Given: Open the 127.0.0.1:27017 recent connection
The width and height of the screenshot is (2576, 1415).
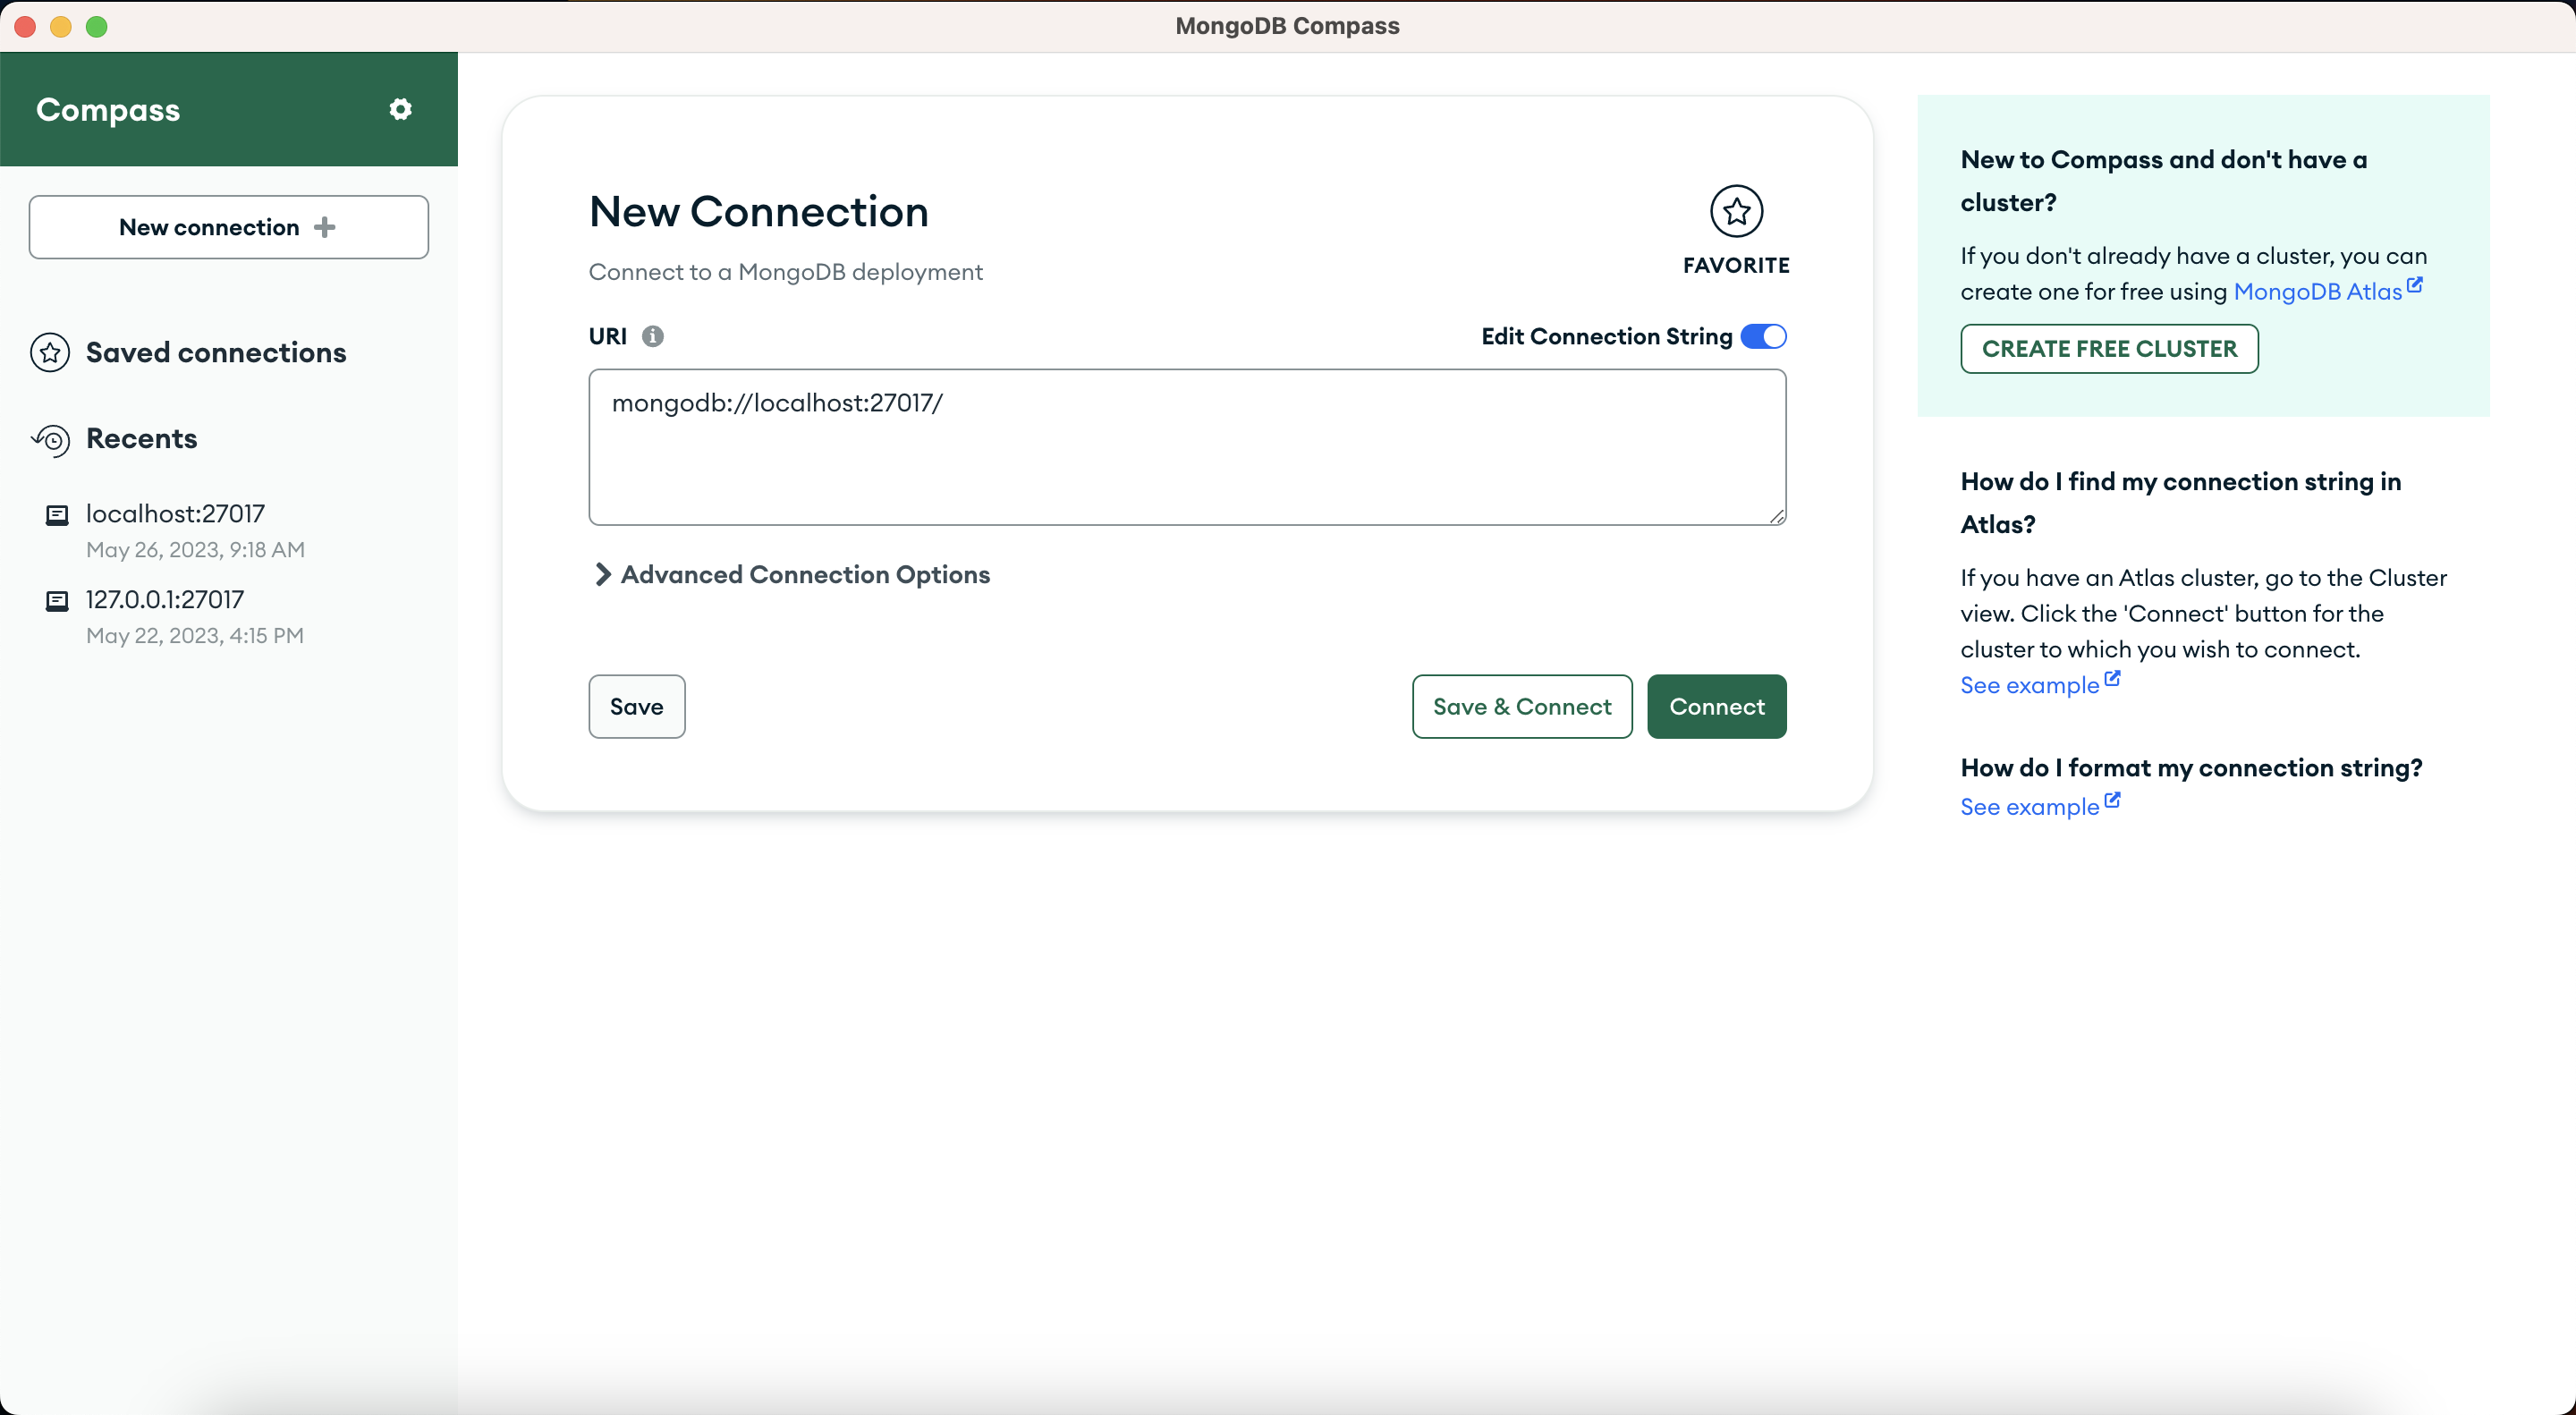Looking at the screenshot, I should (165, 600).
